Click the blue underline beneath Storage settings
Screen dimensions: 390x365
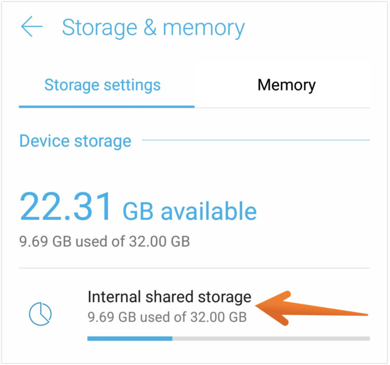pos(106,106)
